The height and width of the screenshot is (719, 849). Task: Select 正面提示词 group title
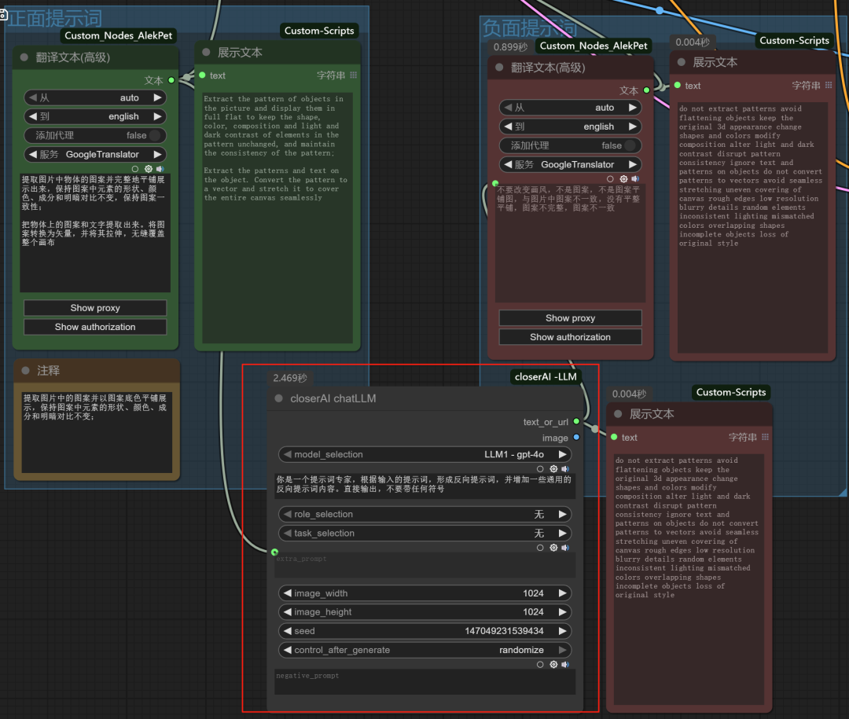55,18
